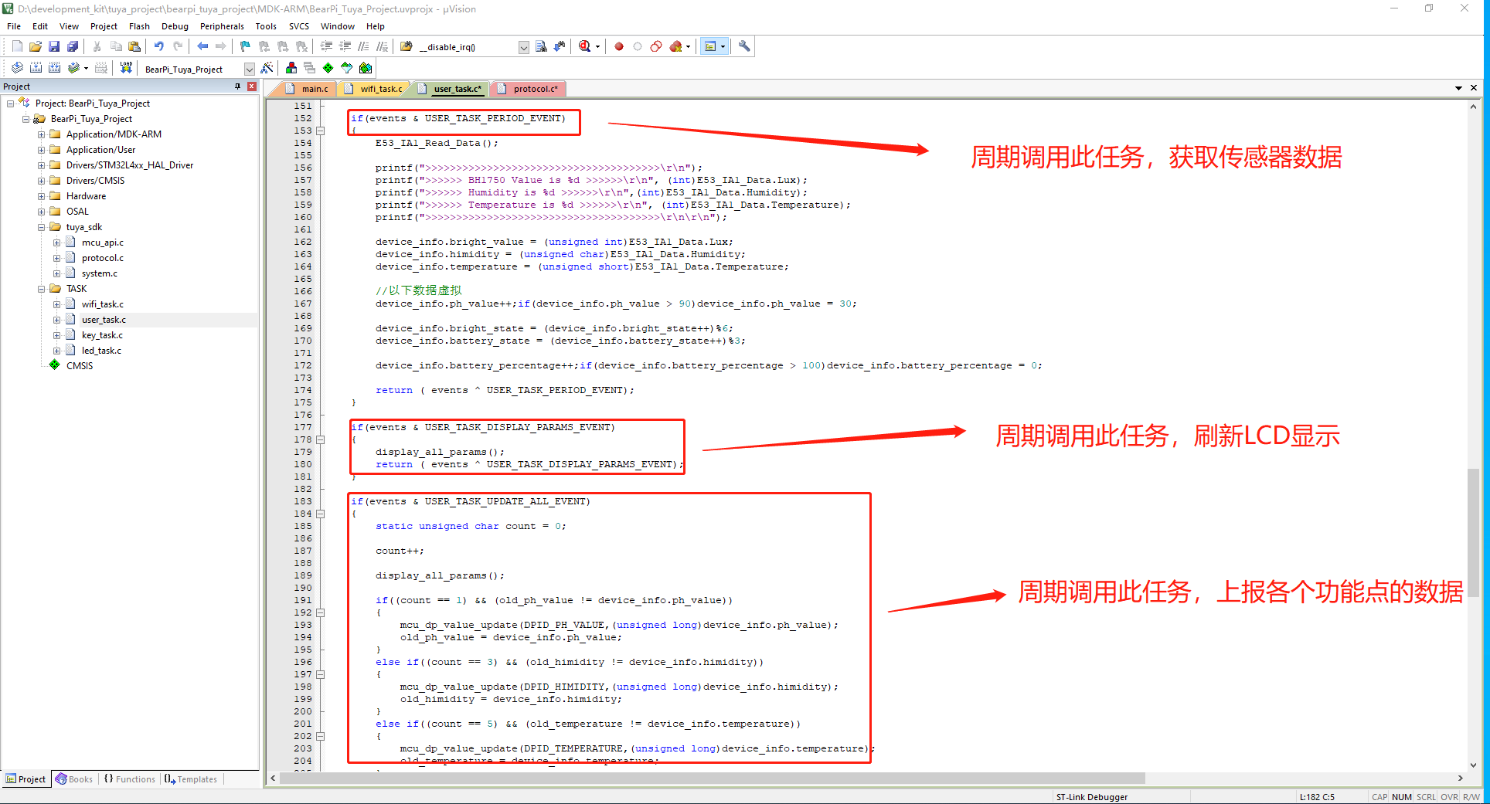The width and height of the screenshot is (1490, 804).
Task: Switch to the protocol.c tab
Action: 535,89
